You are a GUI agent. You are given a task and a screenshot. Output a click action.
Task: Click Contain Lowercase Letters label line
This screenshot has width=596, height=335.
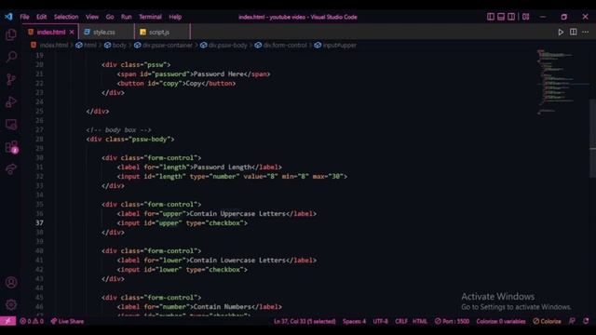[217, 261]
